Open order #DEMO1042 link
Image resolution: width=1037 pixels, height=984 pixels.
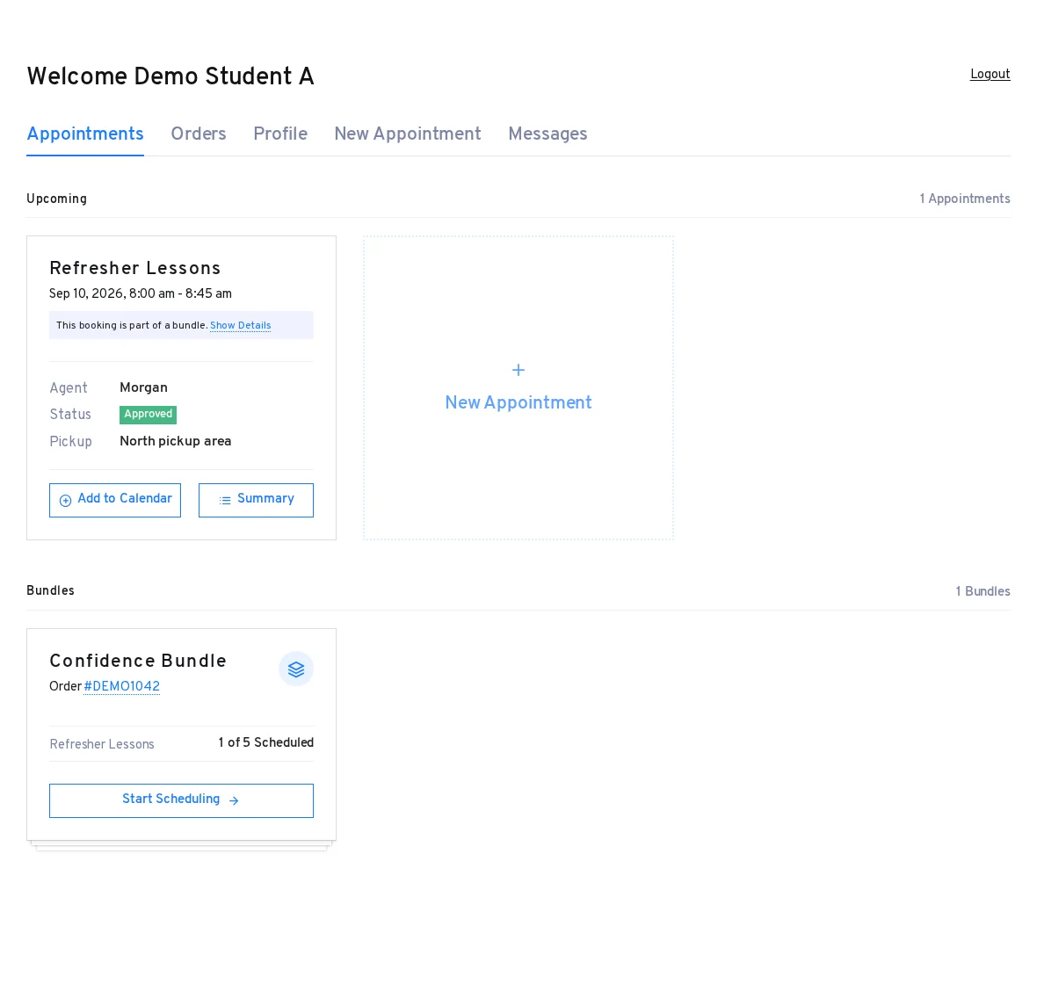(121, 686)
